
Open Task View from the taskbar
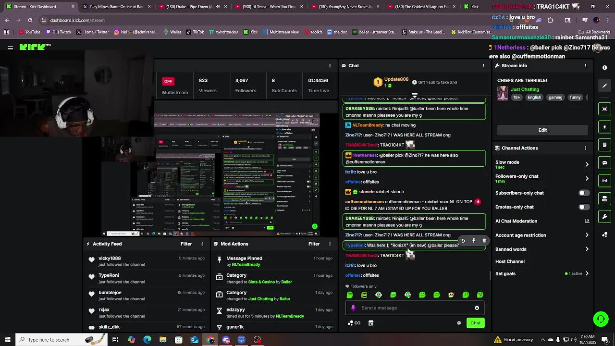pos(115,340)
